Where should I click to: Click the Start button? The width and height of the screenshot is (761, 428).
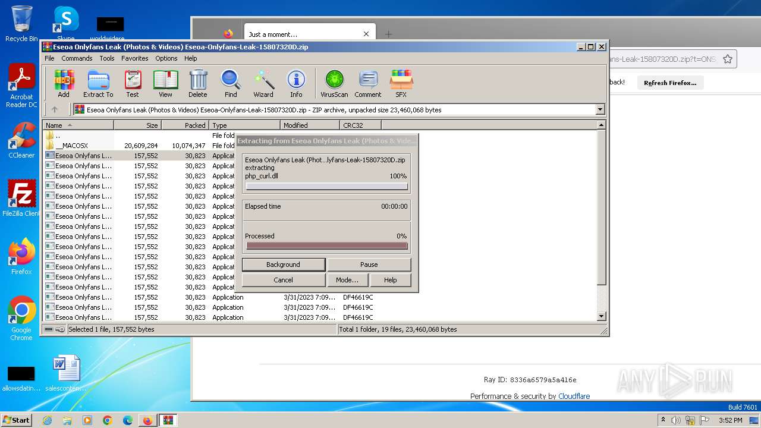[17, 420]
